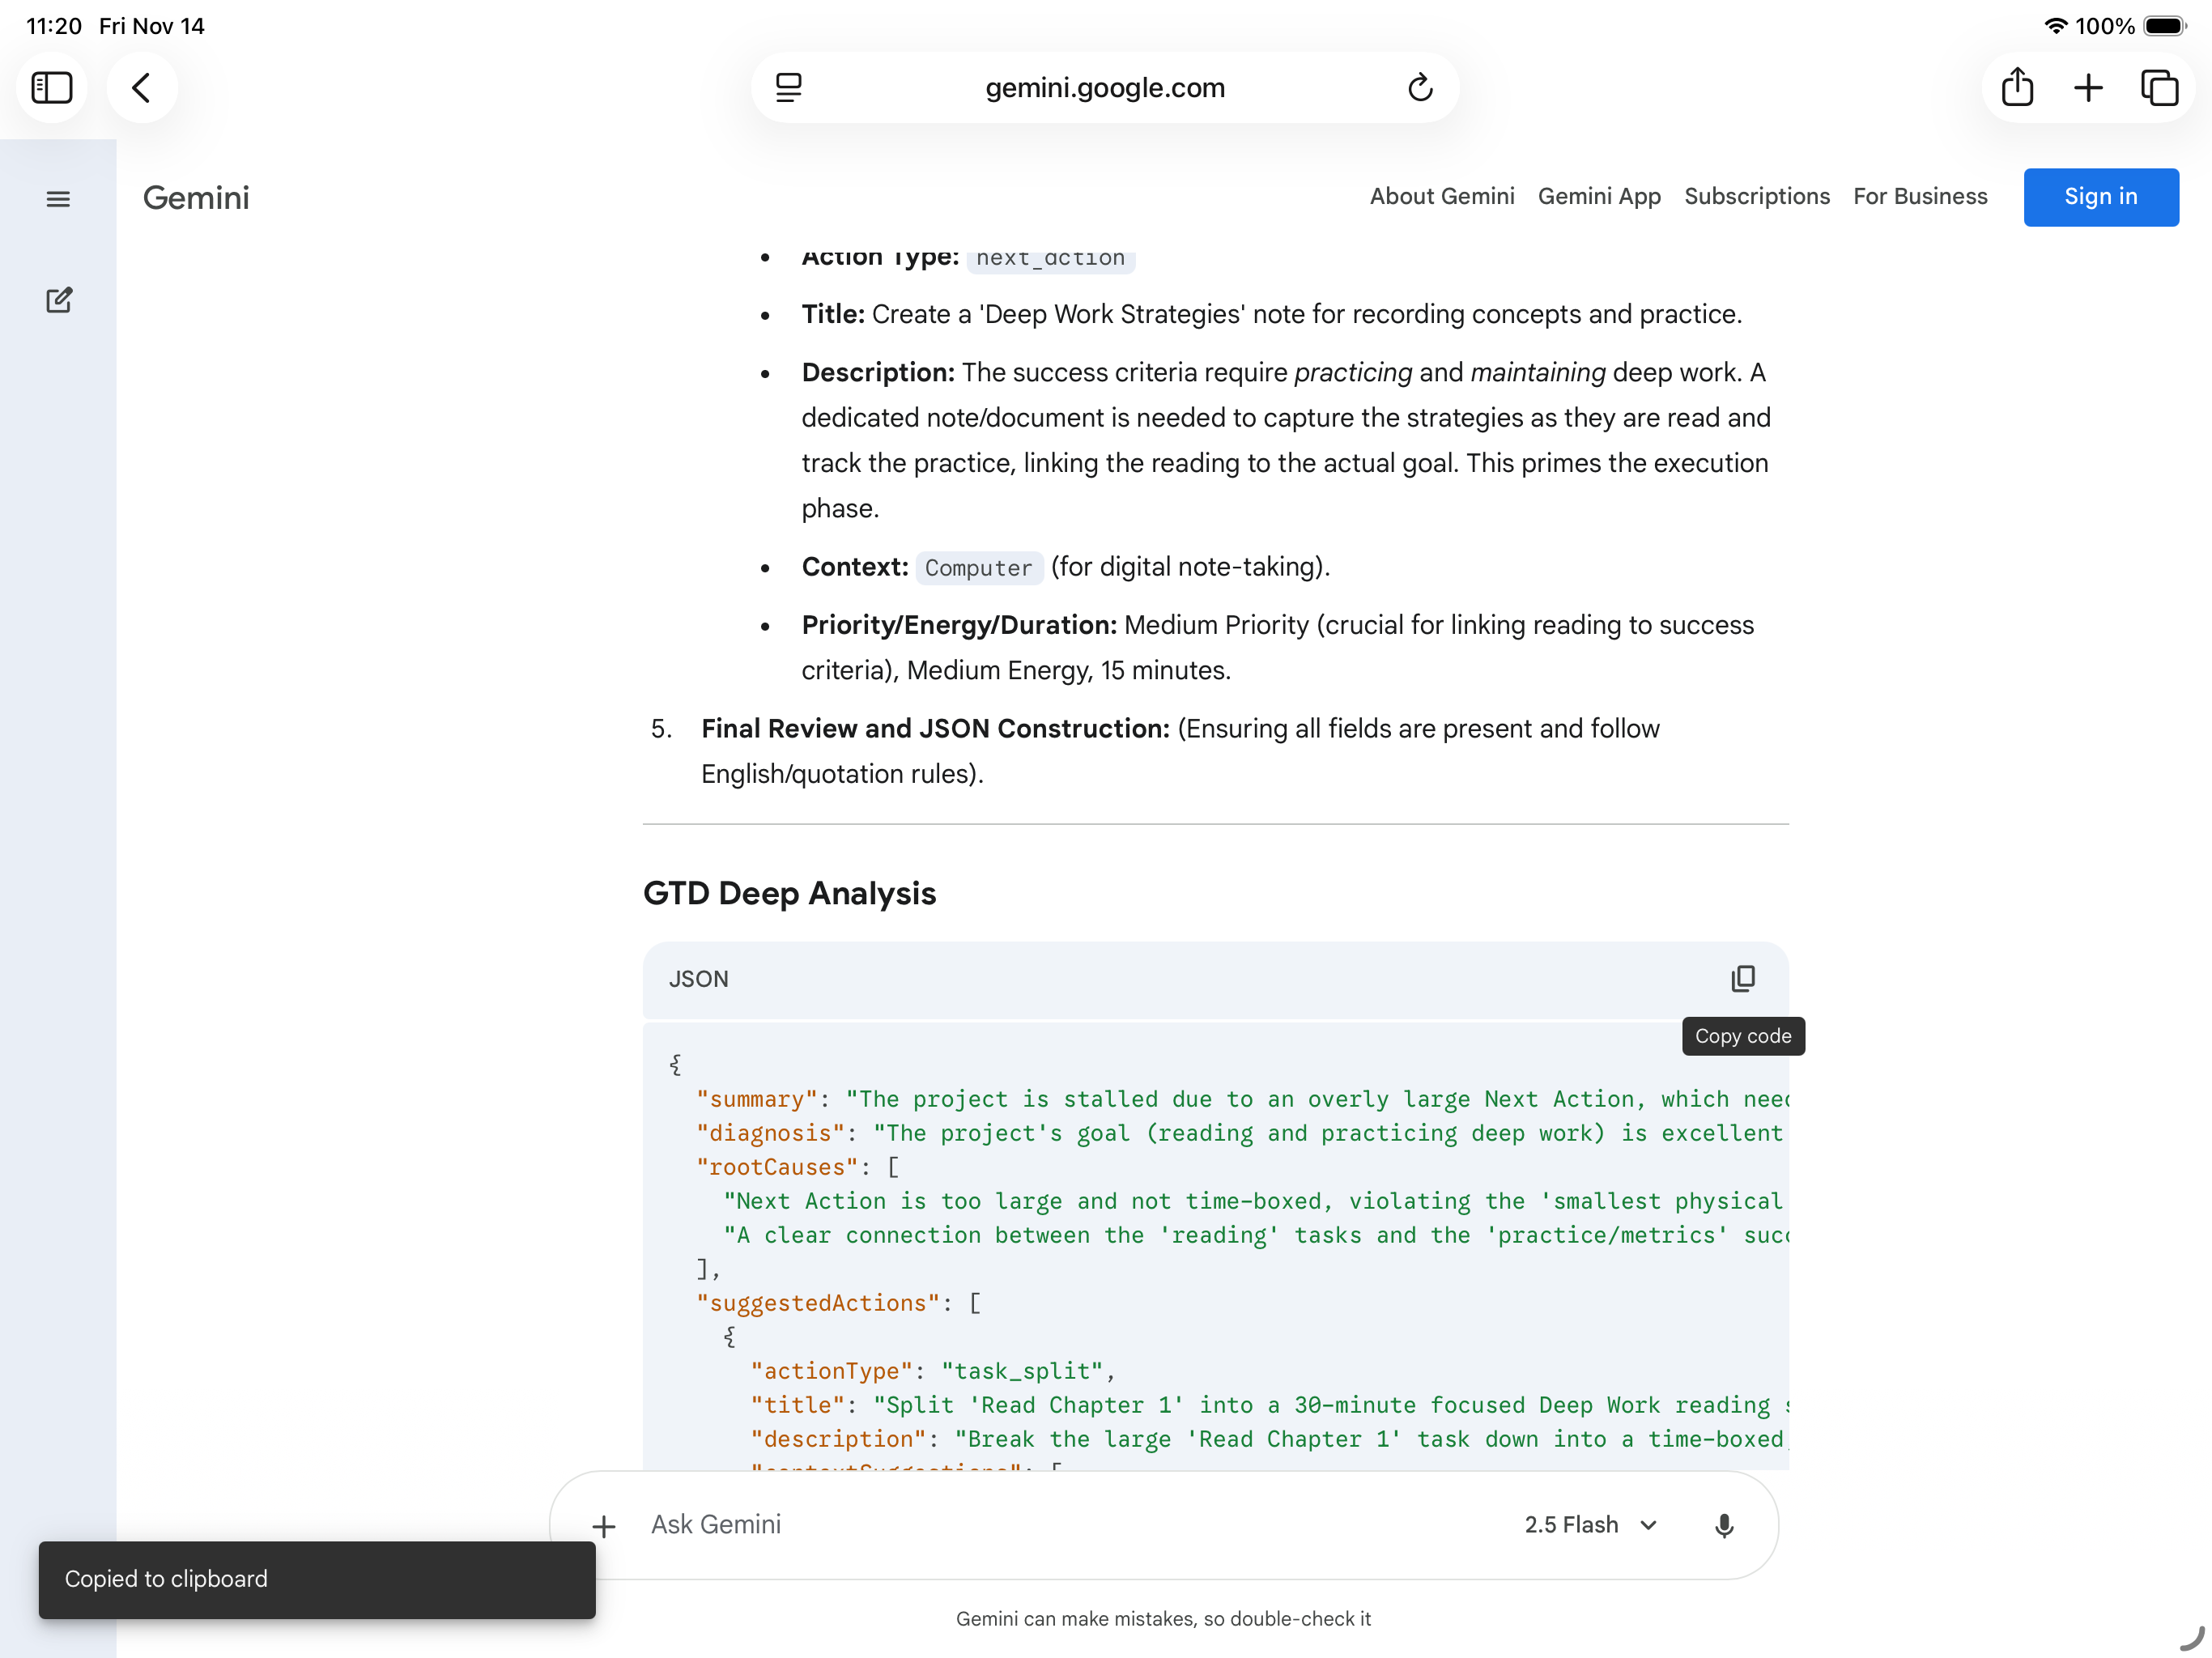Click the gemini.google.com address bar
The height and width of the screenshot is (1658, 2212).
pos(1104,88)
